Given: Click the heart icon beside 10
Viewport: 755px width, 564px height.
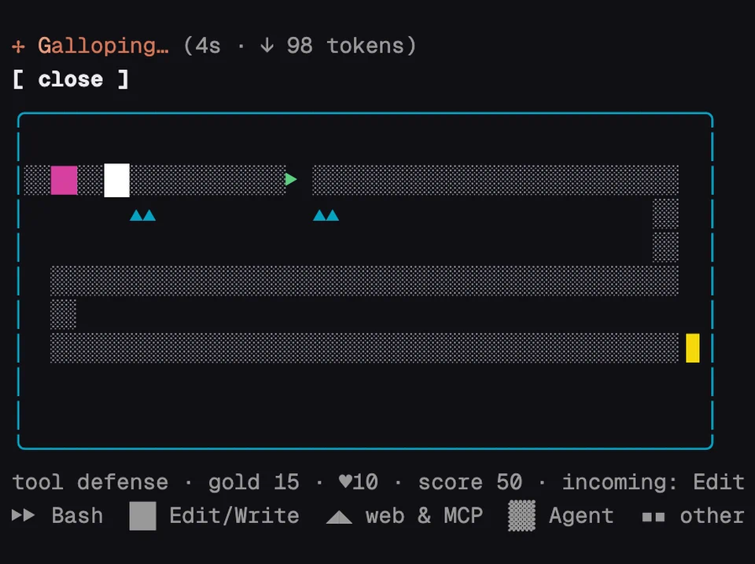Looking at the screenshot, I should [344, 481].
